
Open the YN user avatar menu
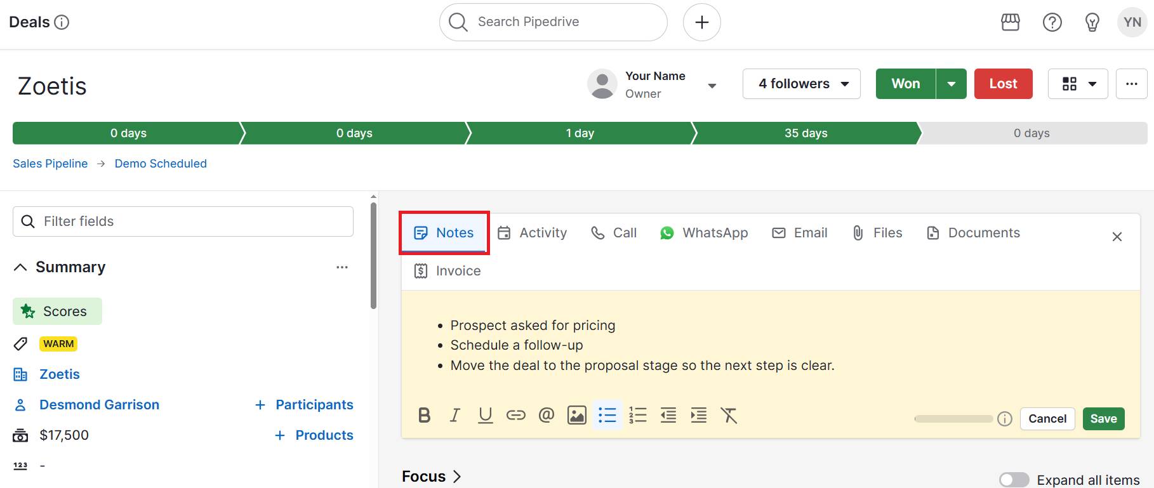tap(1132, 22)
